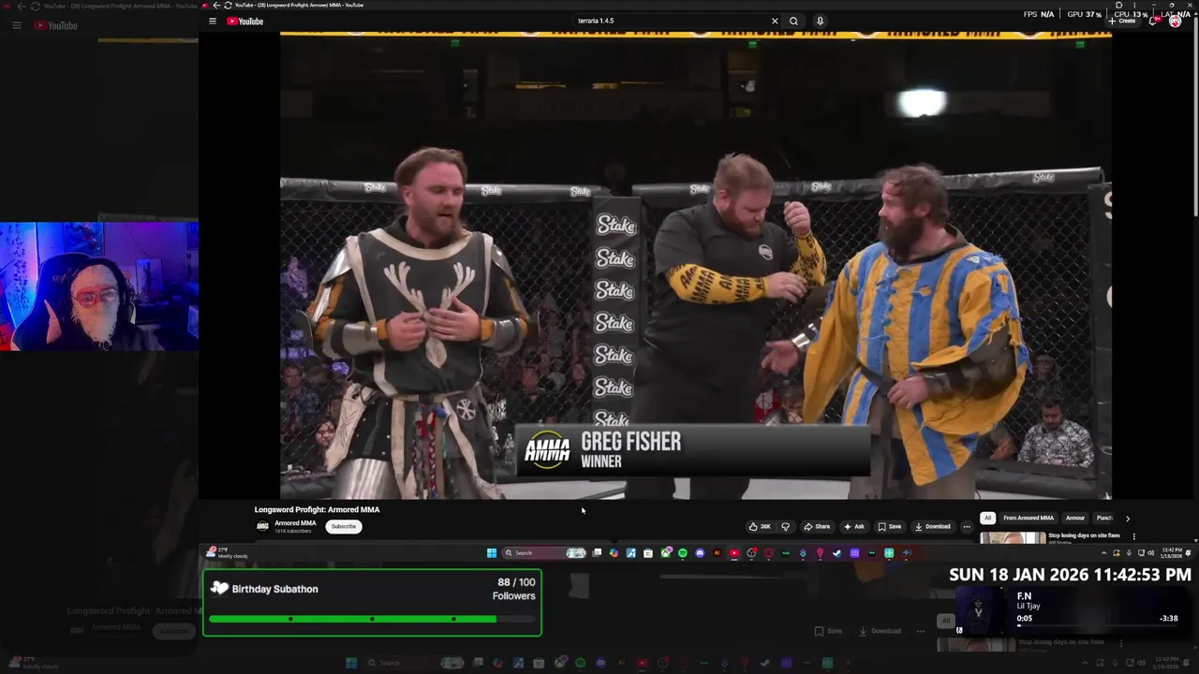1199x674 pixels.
Task: Click the Longsword Profight: Armored MMA title
Action: click(x=317, y=509)
